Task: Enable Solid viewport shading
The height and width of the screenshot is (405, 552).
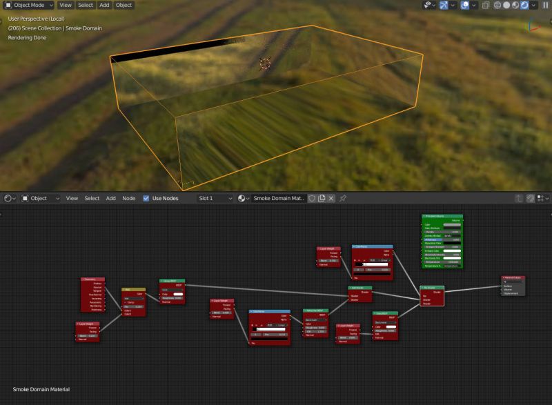Action: click(506, 5)
